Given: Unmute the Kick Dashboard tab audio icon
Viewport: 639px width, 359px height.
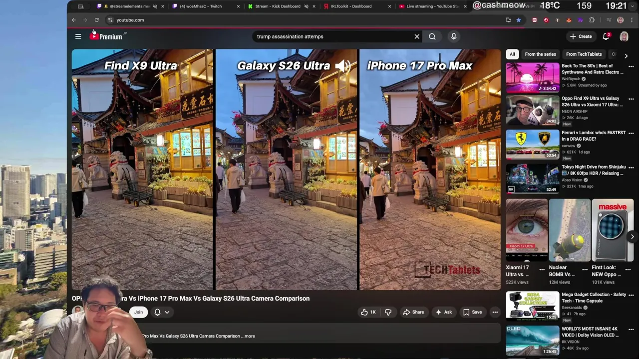Looking at the screenshot, I should click(x=306, y=6).
